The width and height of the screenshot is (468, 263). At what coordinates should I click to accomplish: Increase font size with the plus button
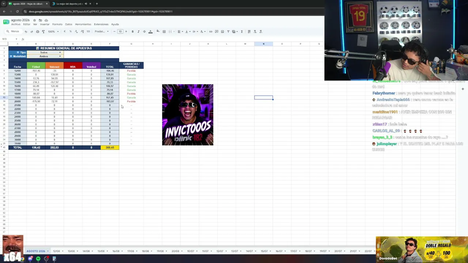(x=126, y=31)
